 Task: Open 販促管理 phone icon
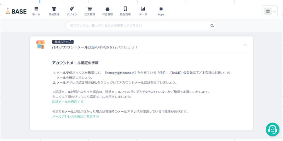(125, 9)
